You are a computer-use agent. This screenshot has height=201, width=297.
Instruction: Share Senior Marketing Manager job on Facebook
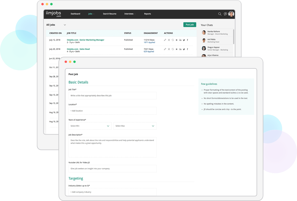click(187, 40)
